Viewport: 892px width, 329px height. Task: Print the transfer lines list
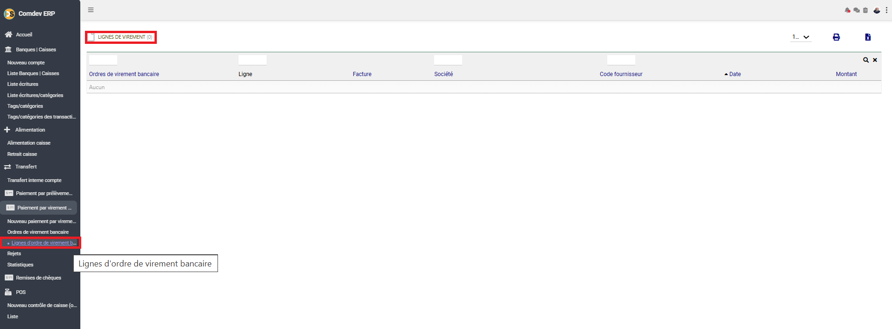tap(836, 37)
